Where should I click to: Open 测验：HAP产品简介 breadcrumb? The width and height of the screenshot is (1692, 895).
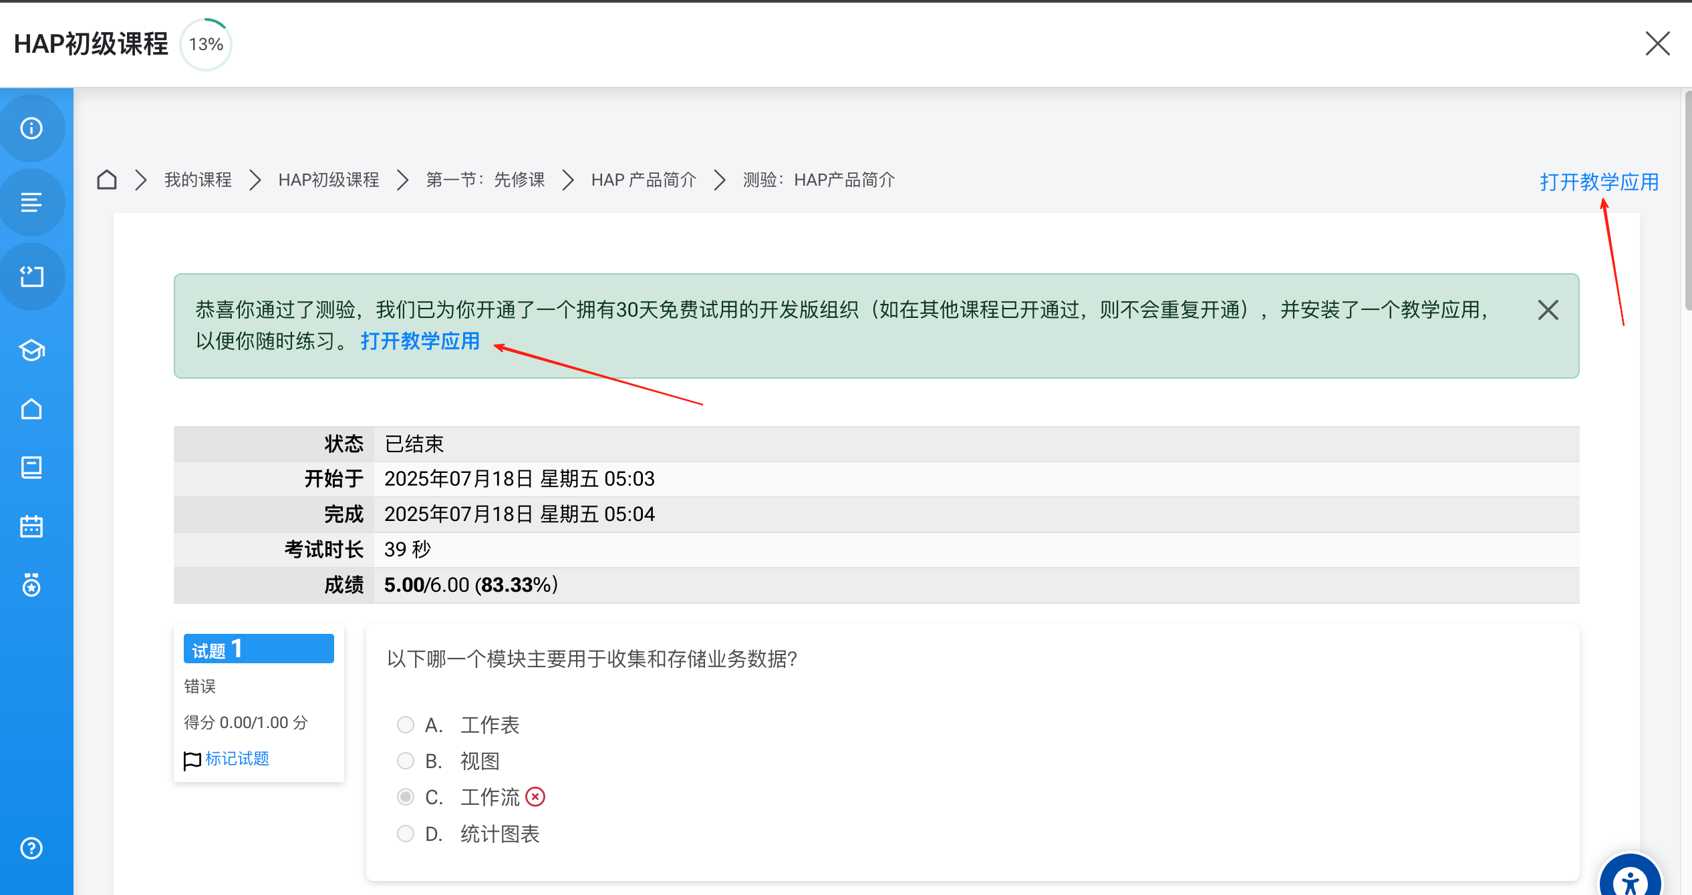(819, 180)
